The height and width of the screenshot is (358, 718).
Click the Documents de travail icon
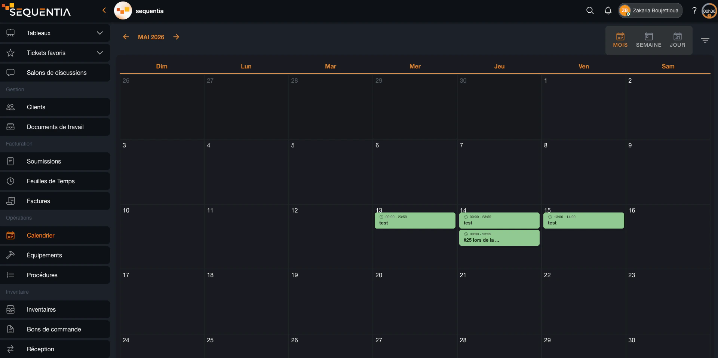10,127
